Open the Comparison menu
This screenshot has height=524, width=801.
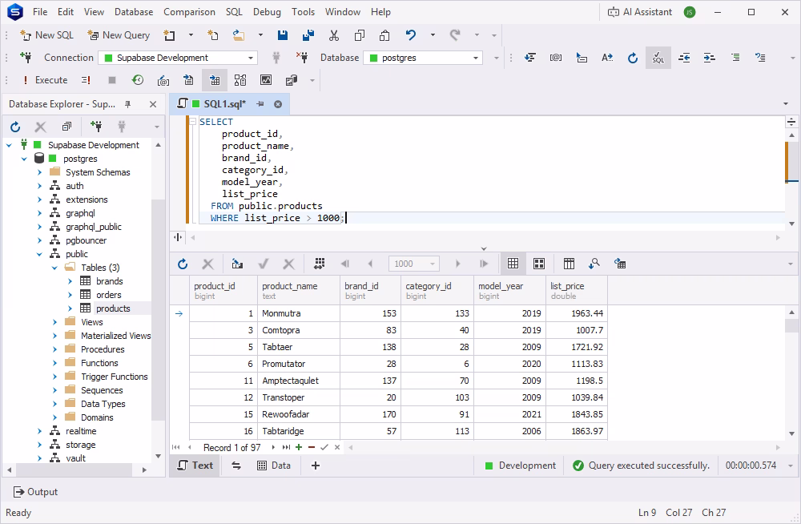pyautogui.click(x=189, y=12)
